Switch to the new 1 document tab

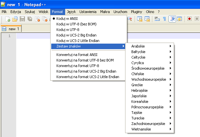coord(11,29)
